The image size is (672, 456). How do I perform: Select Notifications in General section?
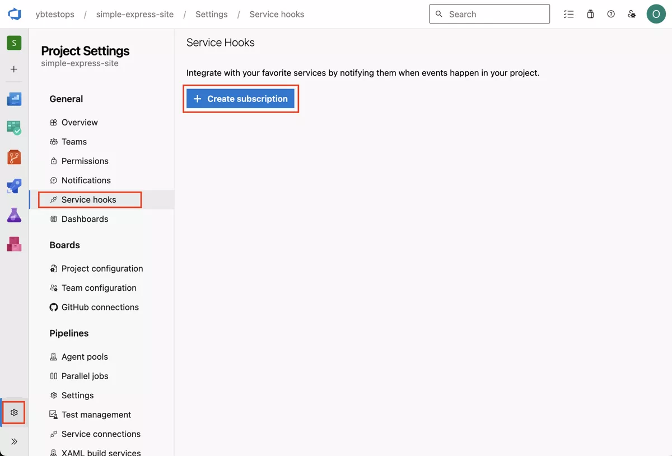pos(86,180)
